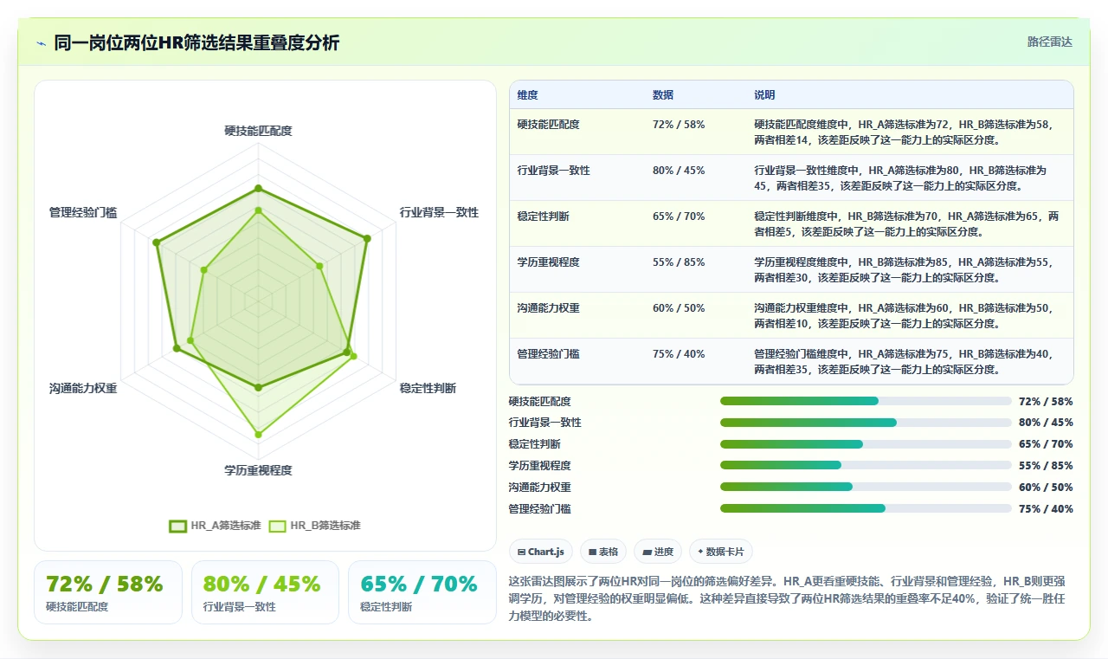Click HR_A data point on 管理经验门槛 axis
This screenshot has width=1108, height=659.
(156, 242)
